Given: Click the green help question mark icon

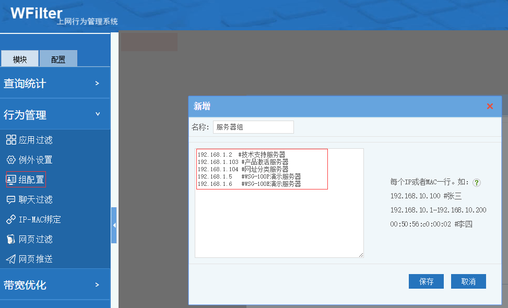Looking at the screenshot, I should pyautogui.click(x=476, y=183).
